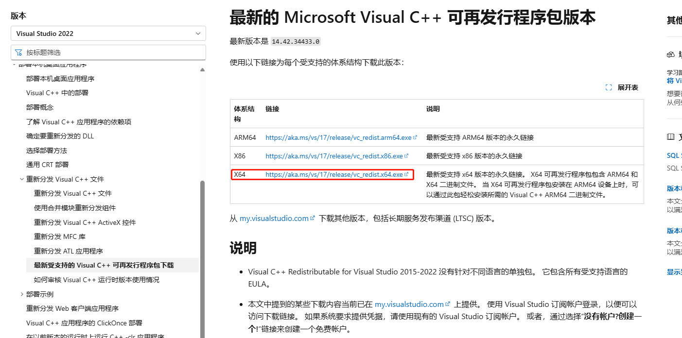The height and width of the screenshot is (338, 682).
Task: Click the expand table icon next to 展开表
Action: click(x=609, y=87)
